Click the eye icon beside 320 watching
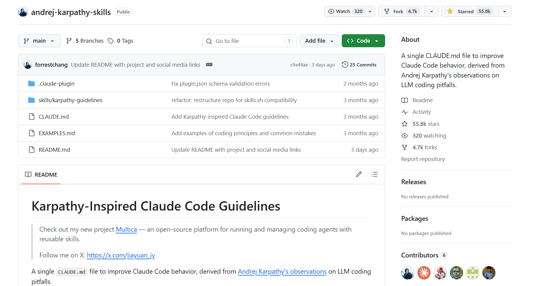The height and width of the screenshot is (286, 542). click(x=405, y=135)
